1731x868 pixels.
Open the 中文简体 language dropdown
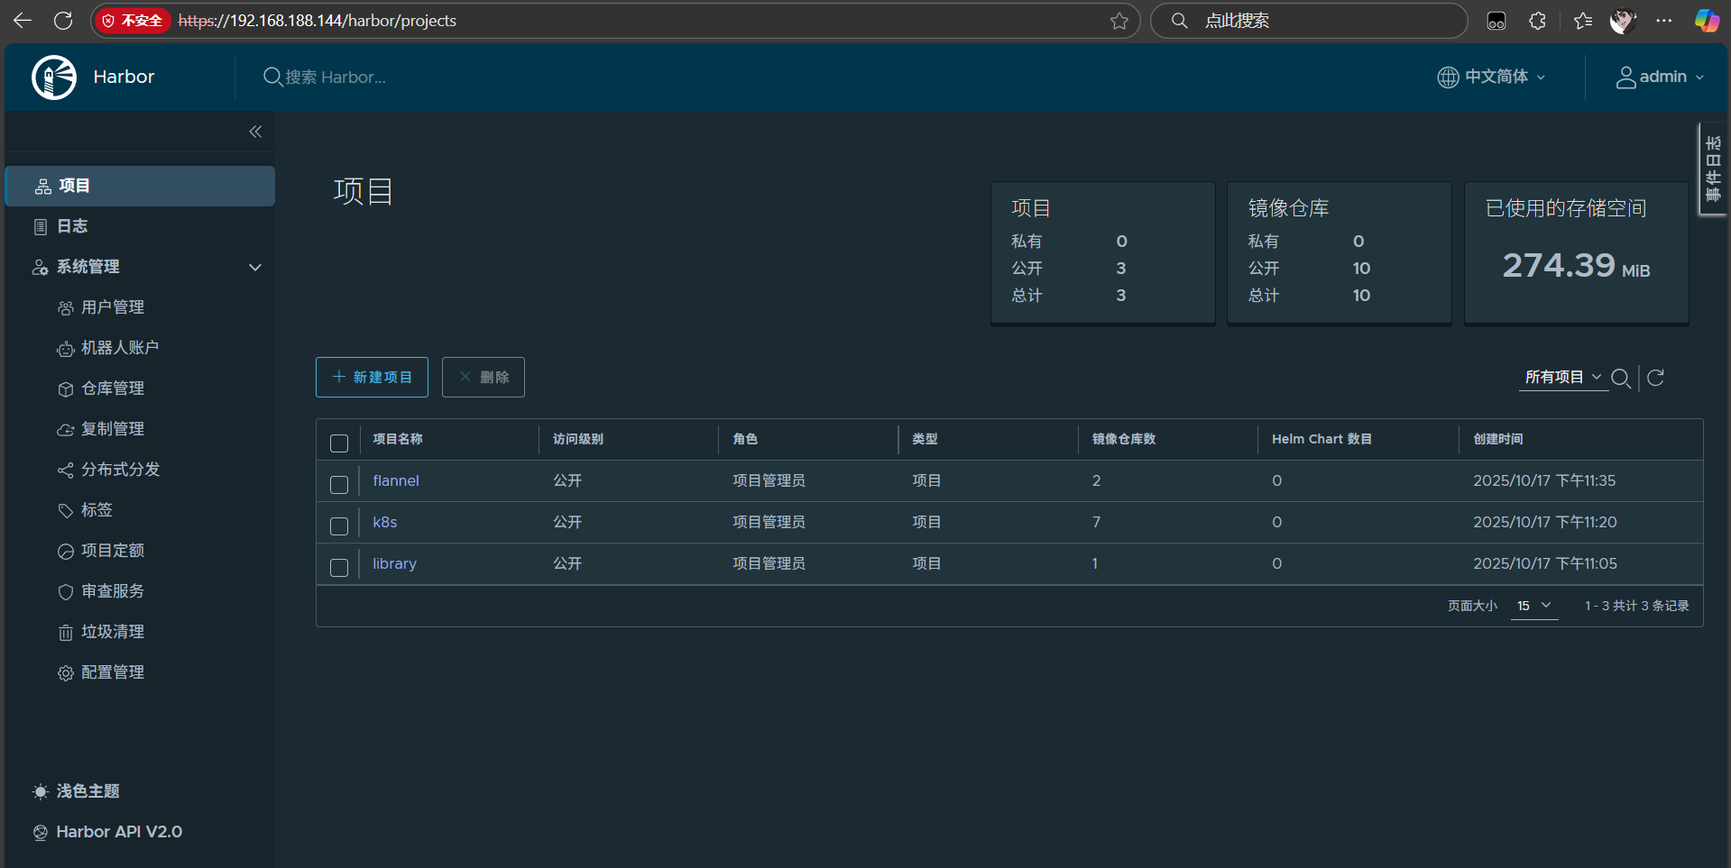click(1492, 78)
